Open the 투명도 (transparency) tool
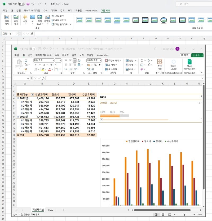This screenshot has width=212, height=221. click(47, 20)
